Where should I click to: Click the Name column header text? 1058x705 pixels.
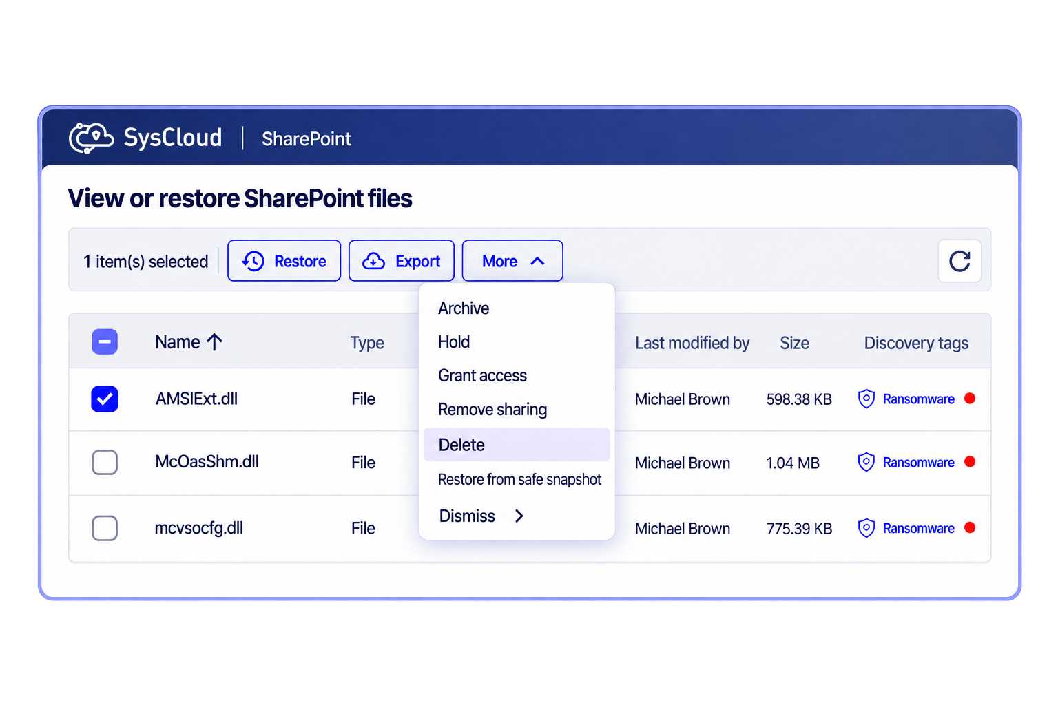pos(178,342)
